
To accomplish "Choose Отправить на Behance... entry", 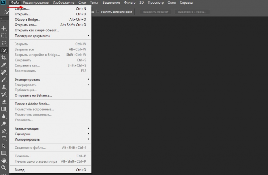I will pyautogui.click(x=51, y=96).
